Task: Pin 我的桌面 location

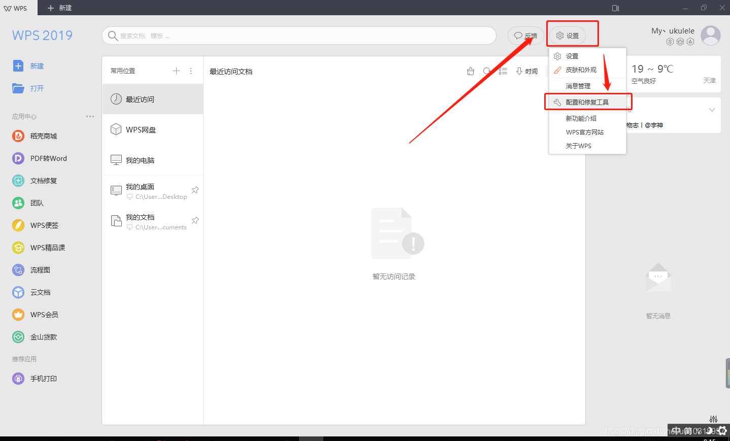Action: [x=195, y=190]
